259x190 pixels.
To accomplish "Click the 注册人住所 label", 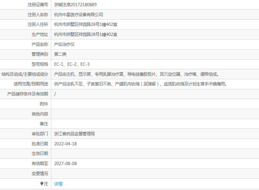I will pyautogui.click(x=38, y=25).
